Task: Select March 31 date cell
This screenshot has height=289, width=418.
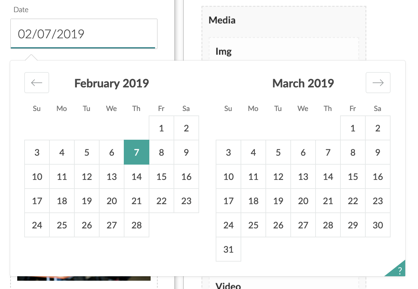Action: tap(228, 249)
